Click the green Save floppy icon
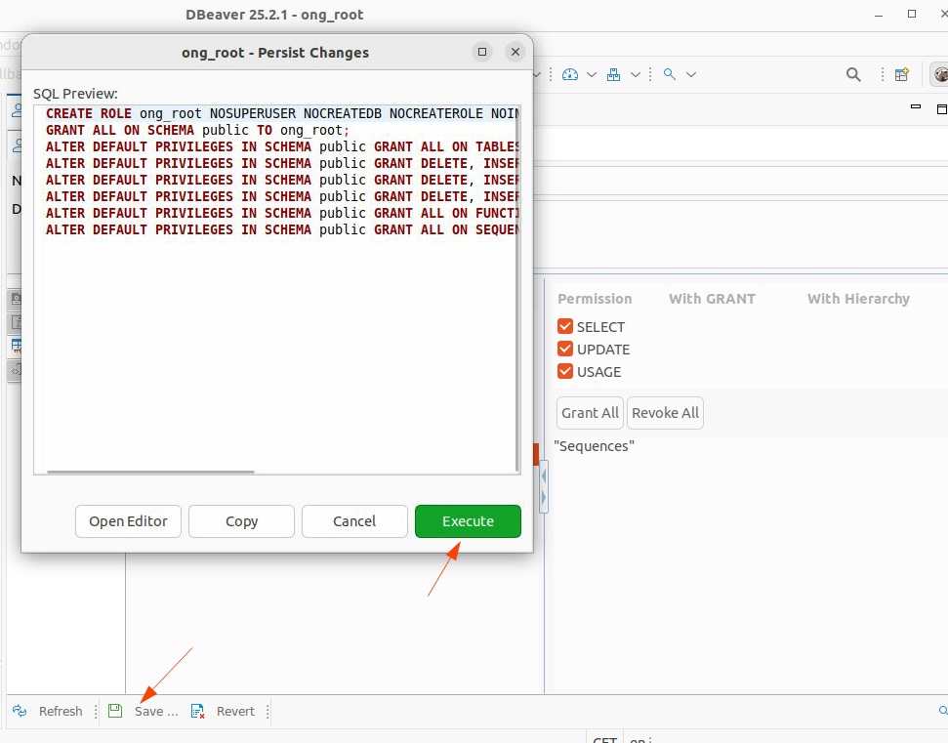Screen dimensions: 948x743 pyautogui.click(x=115, y=711)
